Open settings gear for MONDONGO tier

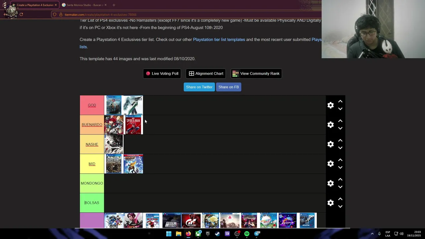330,183
